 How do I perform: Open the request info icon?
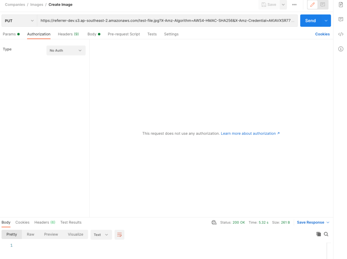341,49
